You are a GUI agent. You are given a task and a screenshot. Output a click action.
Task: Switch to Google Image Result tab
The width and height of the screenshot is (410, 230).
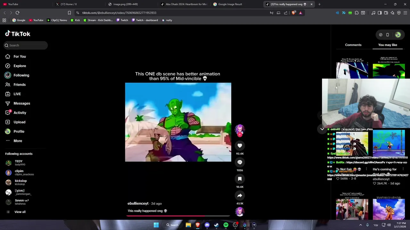pos(237,4)
